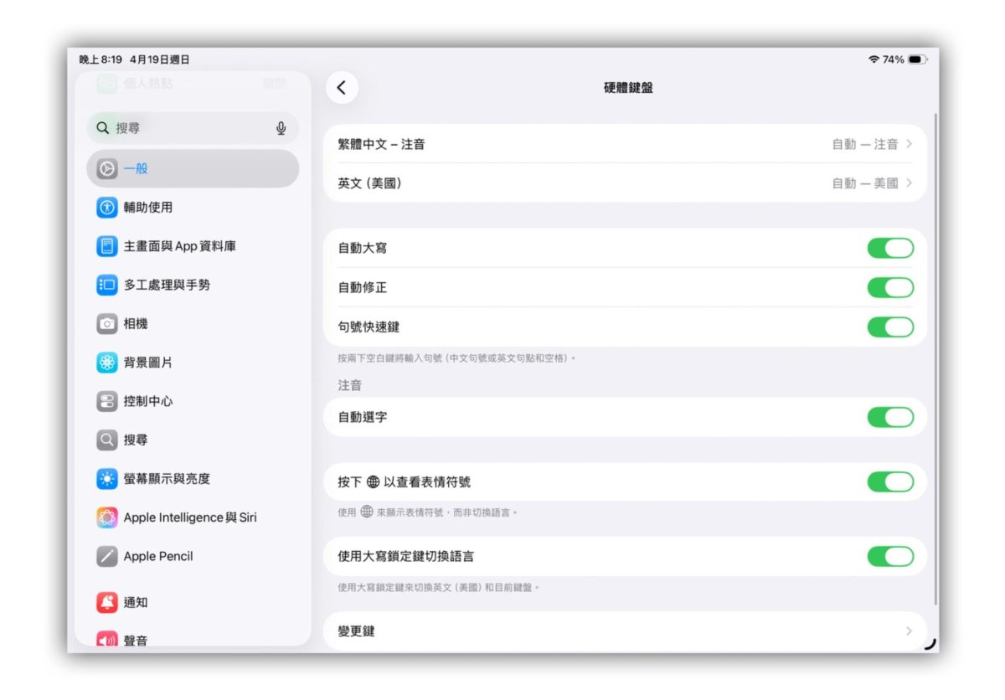This screenshot has height=700, width=1005.
Task: Tap the battery status icon
Action: pos(917,59)
